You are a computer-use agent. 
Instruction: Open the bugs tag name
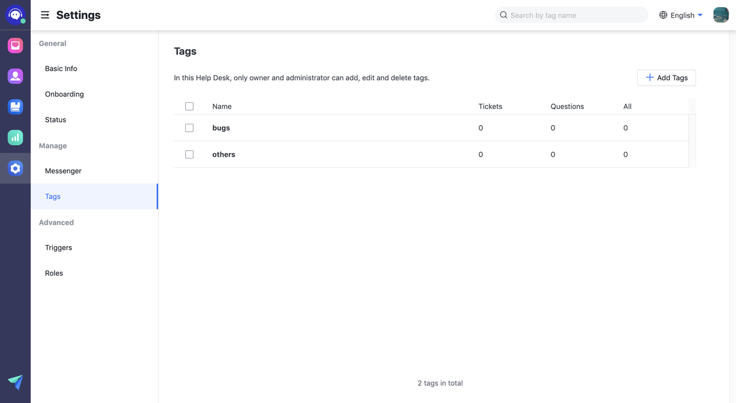[221, 128]
